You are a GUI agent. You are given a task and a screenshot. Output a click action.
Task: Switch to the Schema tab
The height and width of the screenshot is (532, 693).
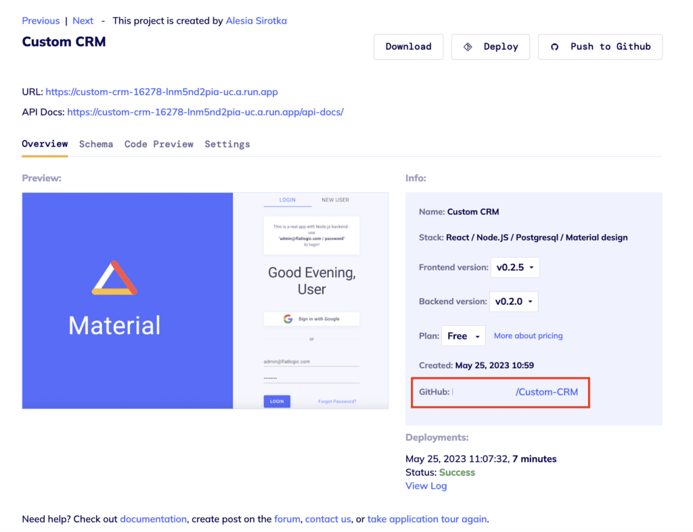click(x=96, y=145)
